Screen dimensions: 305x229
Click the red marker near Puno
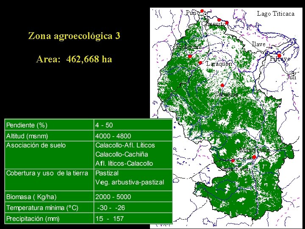coord(202,11)
